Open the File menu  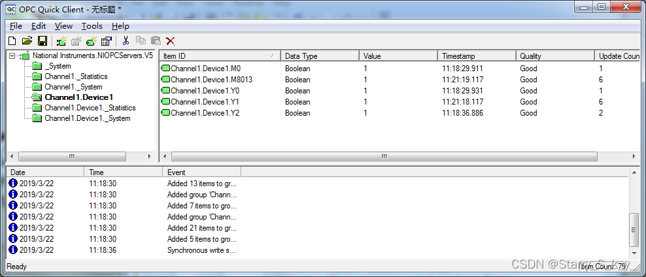point(16,26)
